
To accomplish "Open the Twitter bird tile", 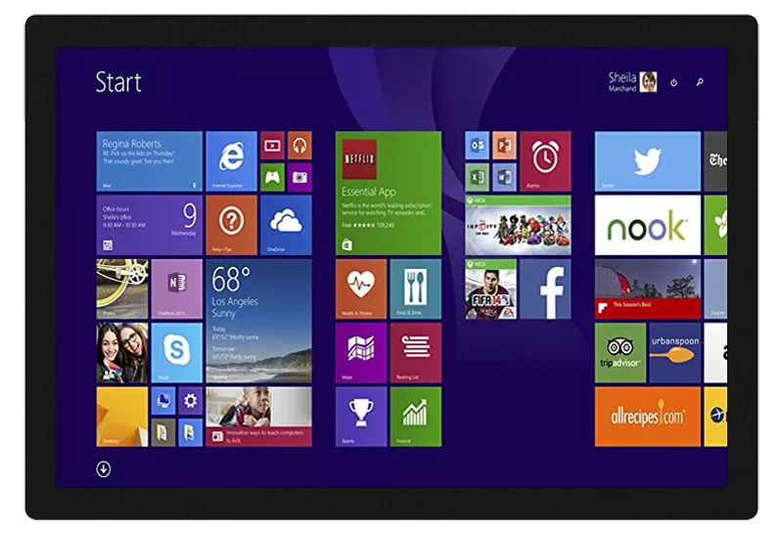I will coord(647,160).
